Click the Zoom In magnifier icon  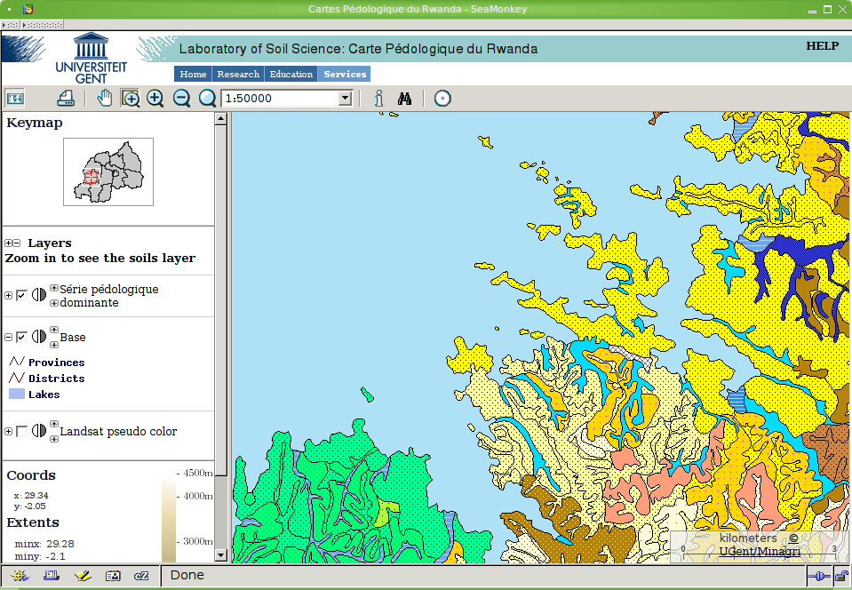(155, 98)
